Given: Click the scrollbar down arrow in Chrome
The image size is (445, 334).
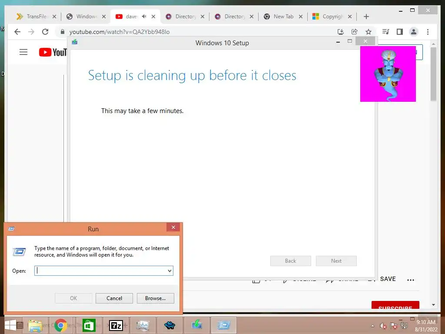Looking at the screenshot, I should (x=433, y=305).
